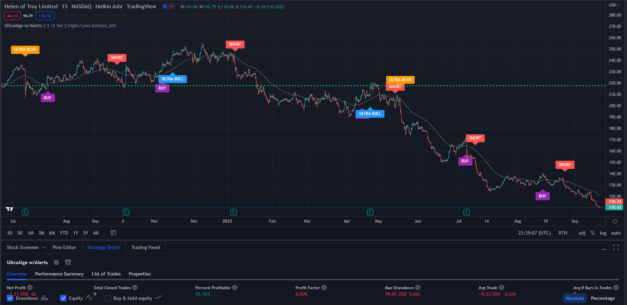Set range to 5D

[x=20, y=233]
